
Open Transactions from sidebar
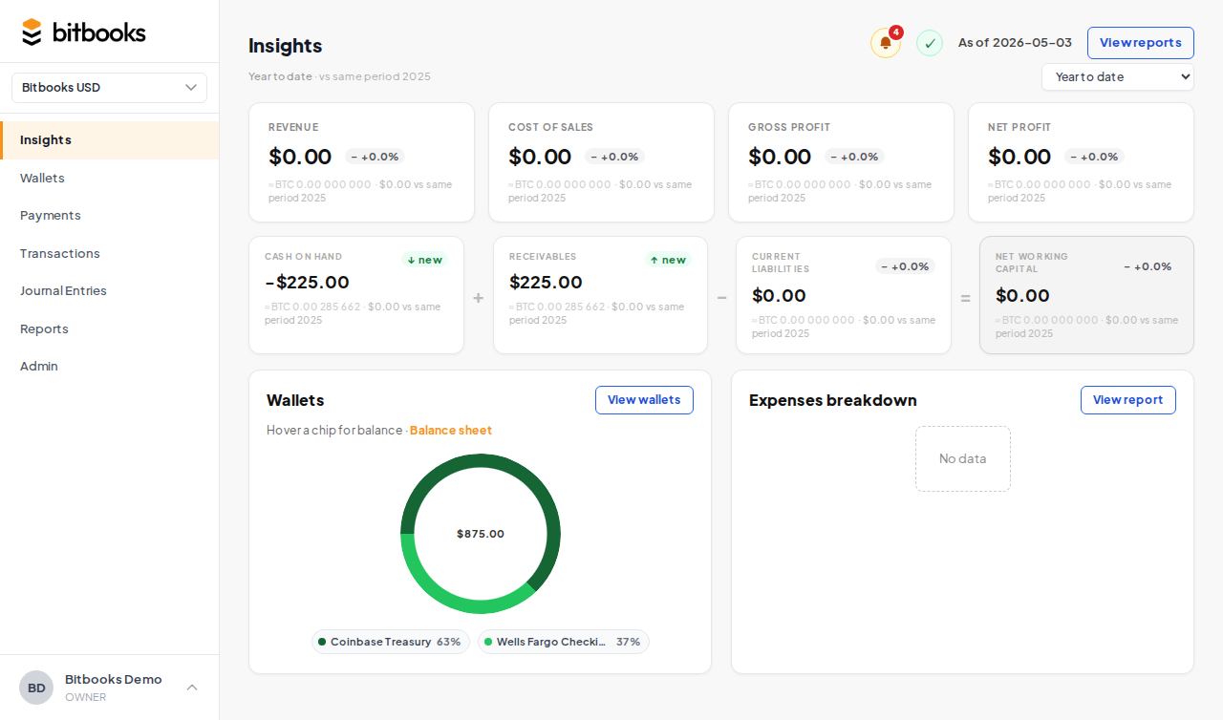(110, 253)
